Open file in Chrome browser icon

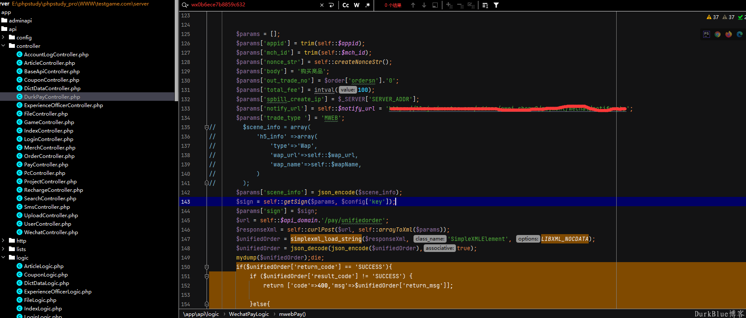click(718, 34)
